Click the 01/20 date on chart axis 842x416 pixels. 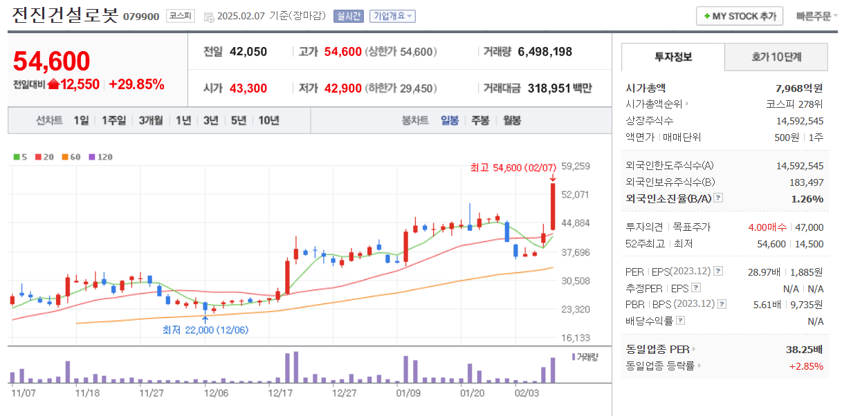pyautogui.click(x=472, y=393)
